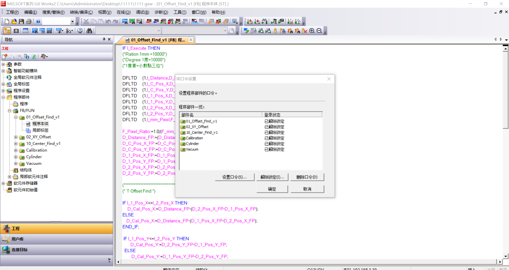Click the blue help question mark icon
This screenshot has height=270, width=509.
click(x=38, y=21)
